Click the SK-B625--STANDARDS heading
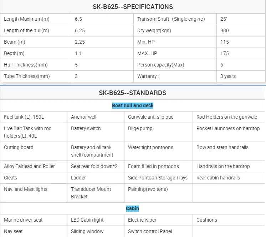 click(133, 93)
